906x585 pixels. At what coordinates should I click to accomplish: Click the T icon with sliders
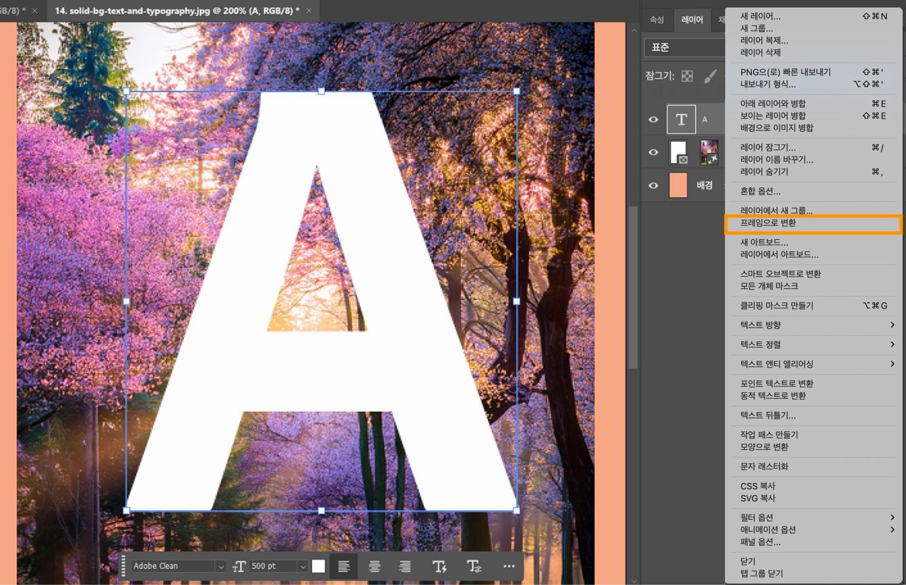[474, 566]
